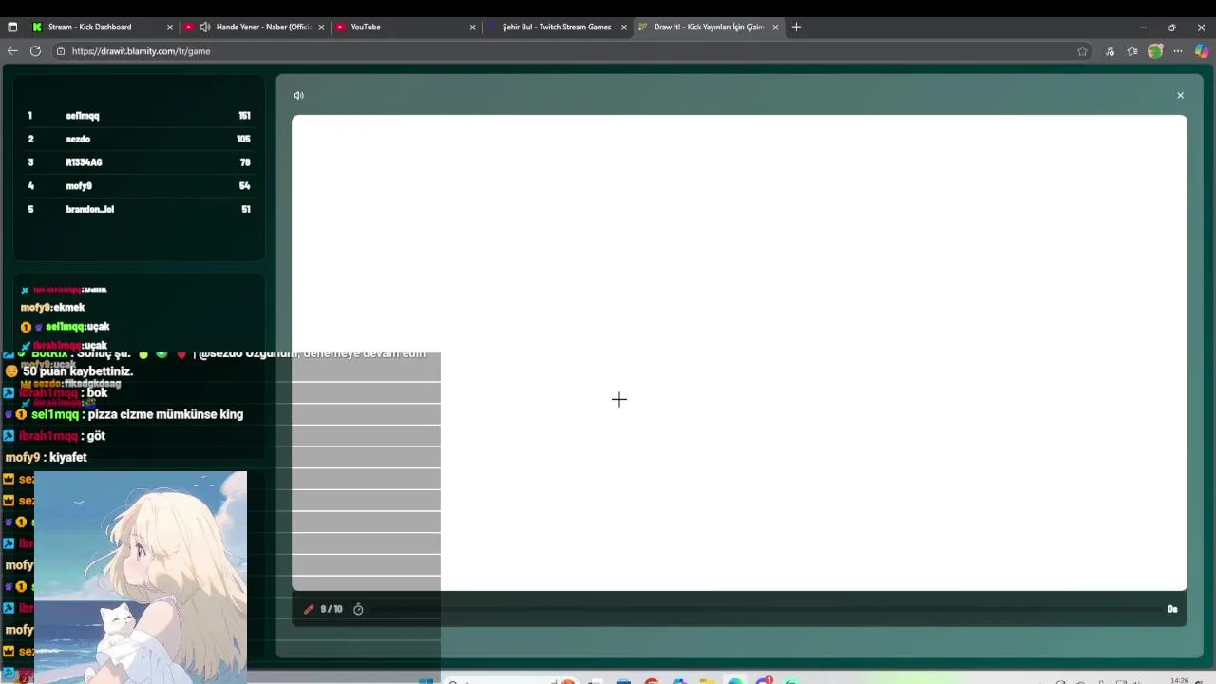The width and height of the screenshot is (1216, 684).
Task: Click the pencil icon beside round counter
Action: click(309, 609)
